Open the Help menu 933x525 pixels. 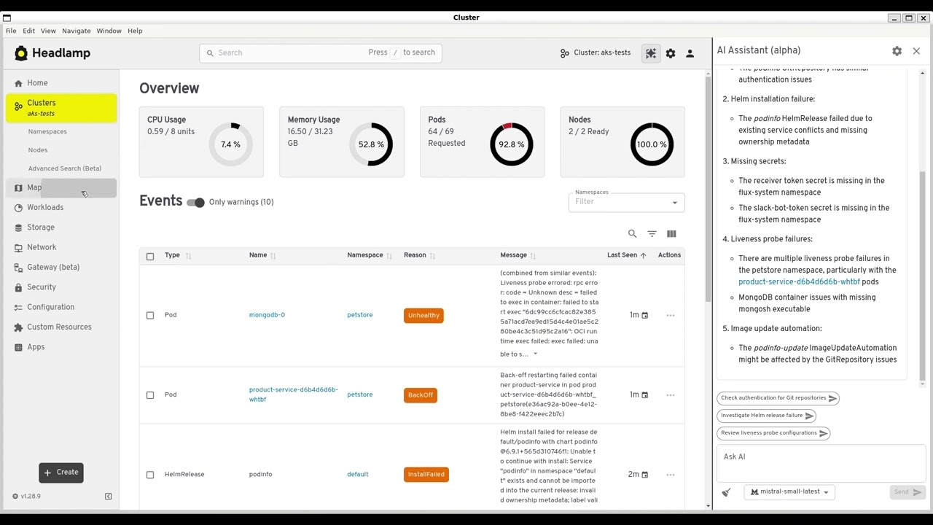point(135,31)
